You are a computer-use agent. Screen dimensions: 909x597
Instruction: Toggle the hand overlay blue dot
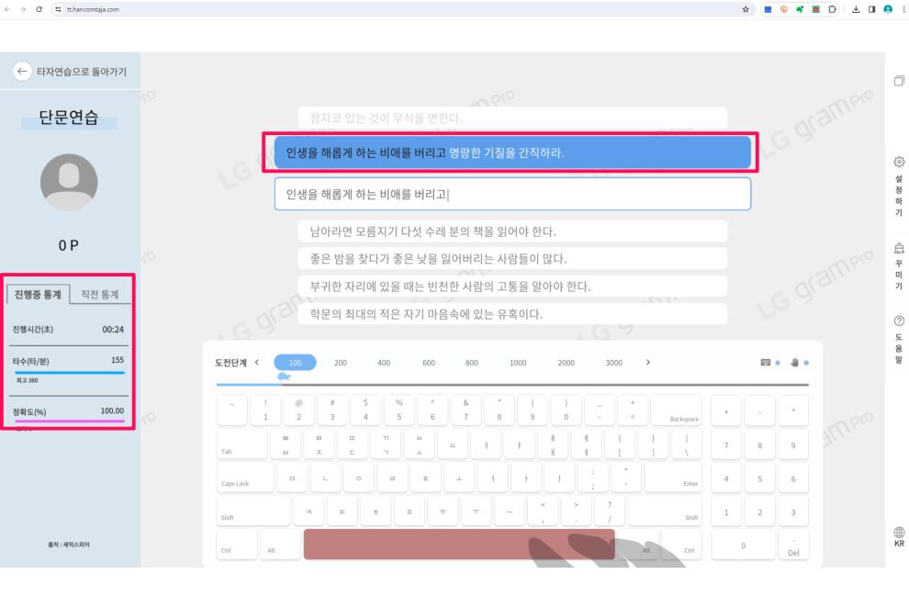coord(805,363)
